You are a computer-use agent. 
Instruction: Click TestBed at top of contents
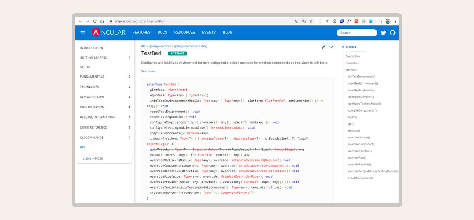tap(351, 47)
